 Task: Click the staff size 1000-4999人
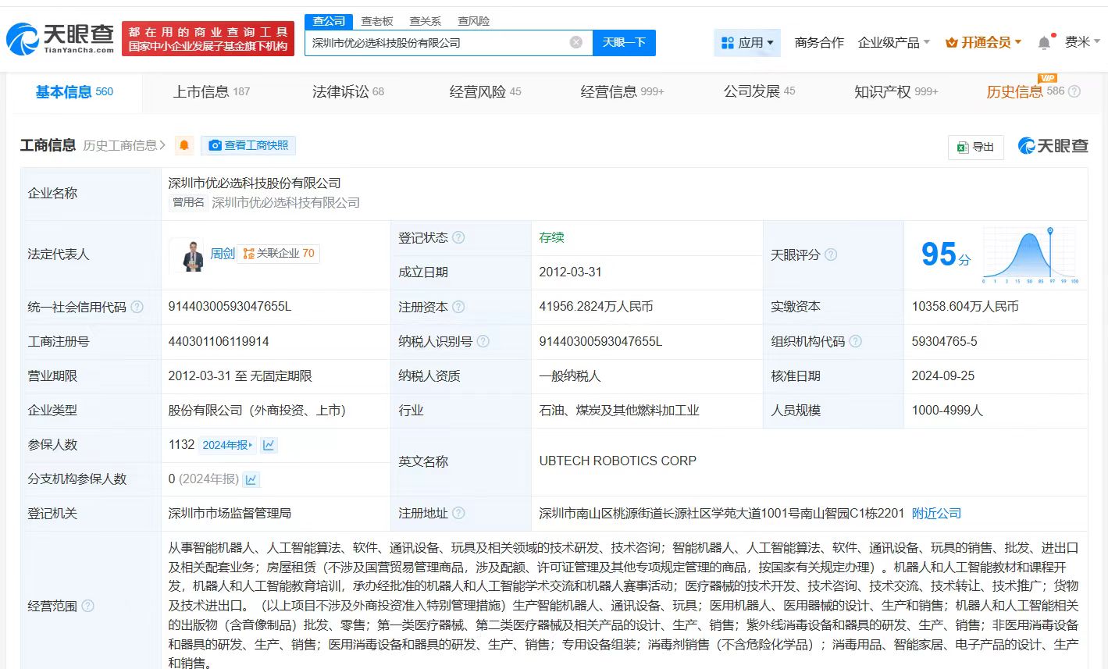coord(947,410)
